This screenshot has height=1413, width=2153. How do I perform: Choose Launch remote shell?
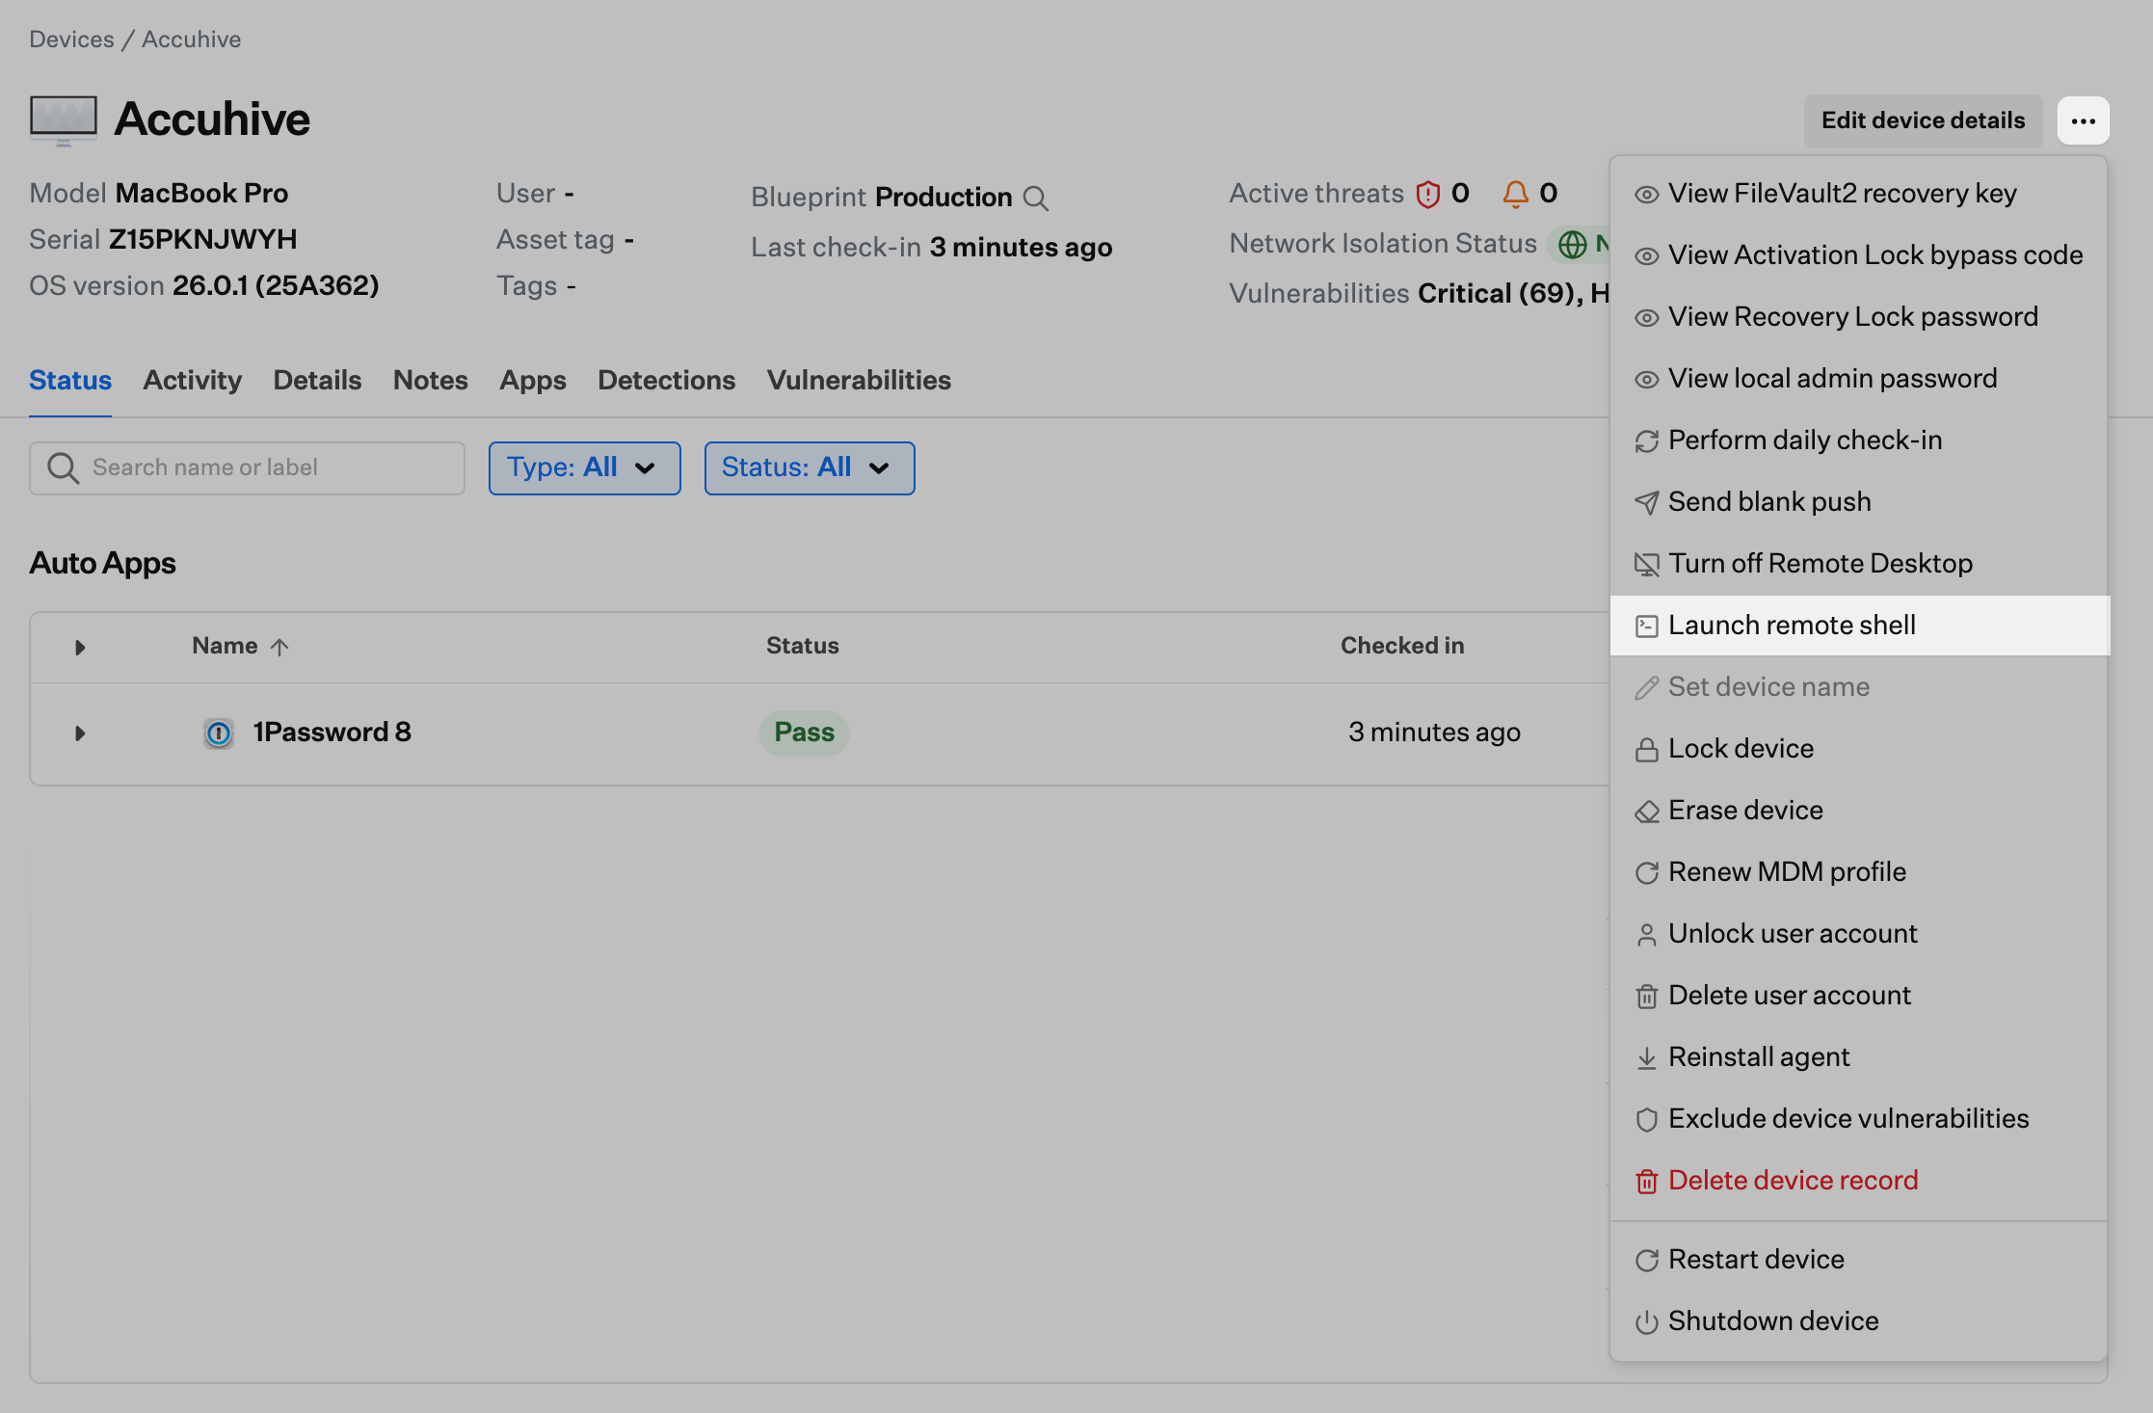1858,626
